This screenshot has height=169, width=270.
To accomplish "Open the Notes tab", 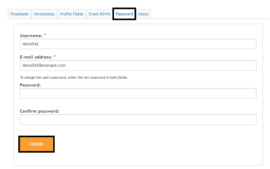I will point(143,14).
